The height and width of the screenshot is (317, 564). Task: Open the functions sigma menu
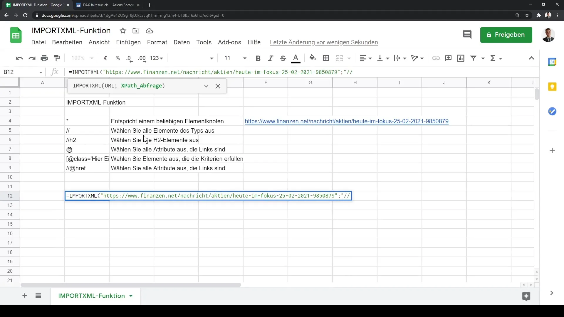pyautogui.click(x=496, y=58)
